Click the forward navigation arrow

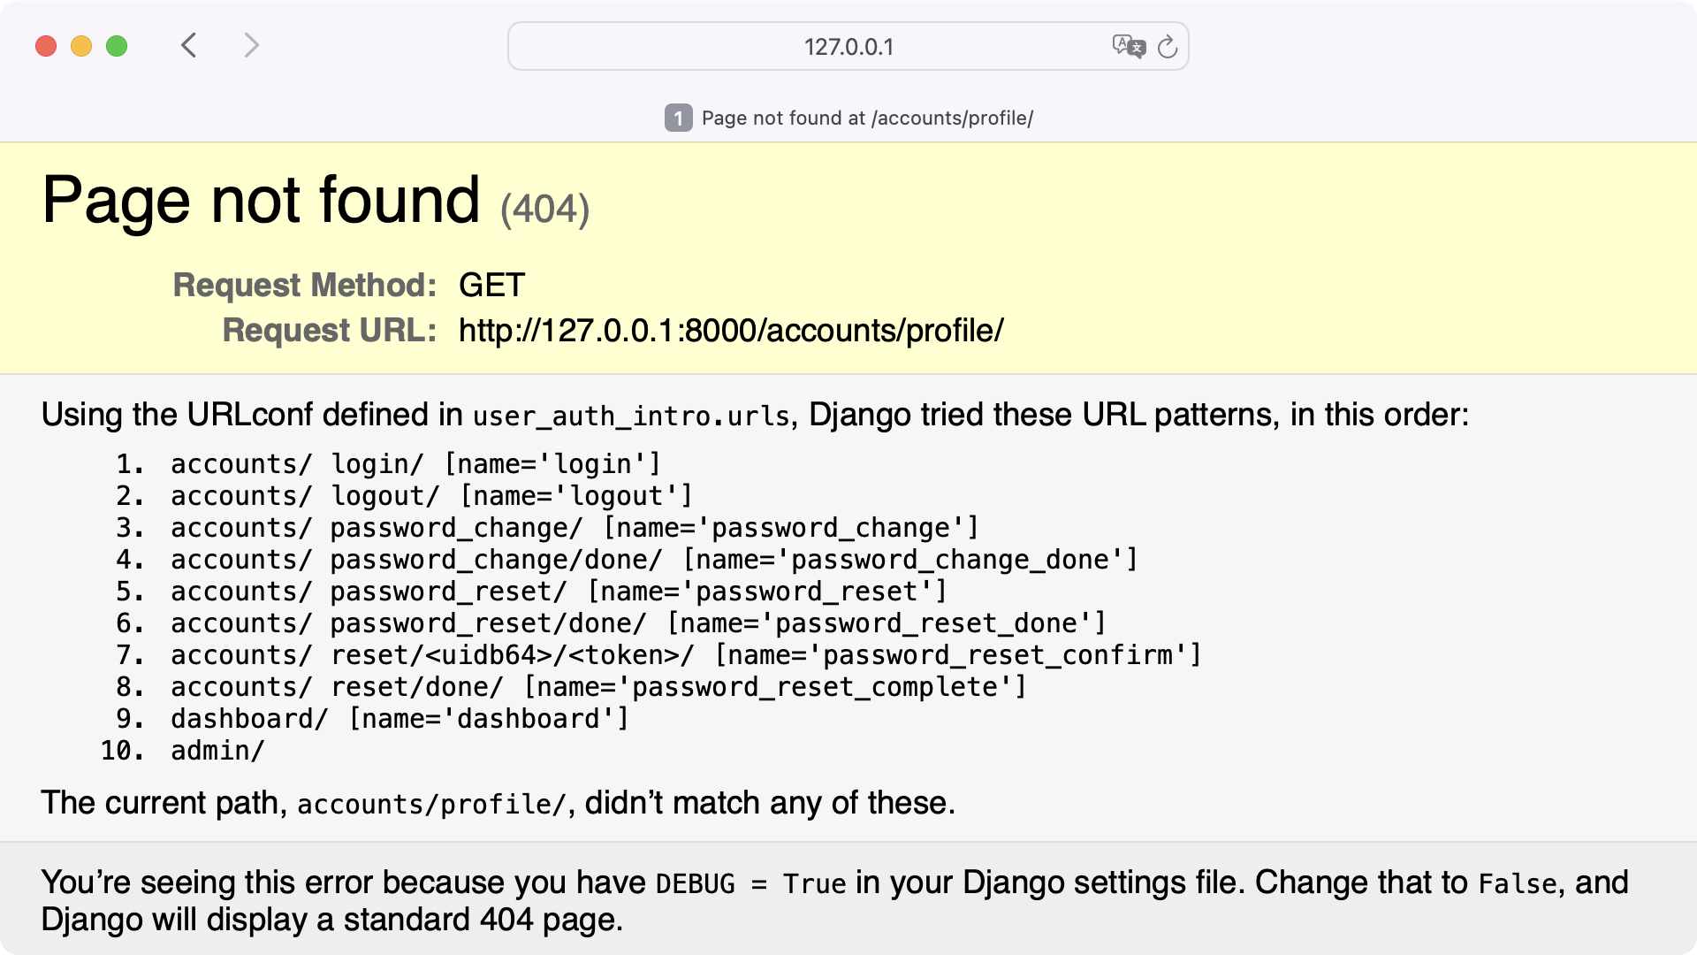tap(252, 45)
